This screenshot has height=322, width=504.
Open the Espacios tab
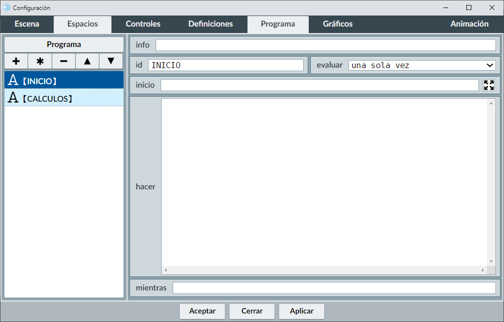tap(82, 24)
